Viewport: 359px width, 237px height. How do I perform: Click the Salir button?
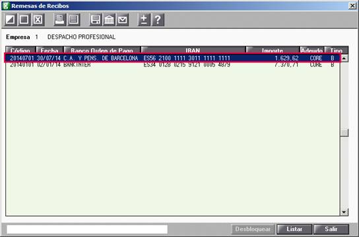tap(331, 229)
